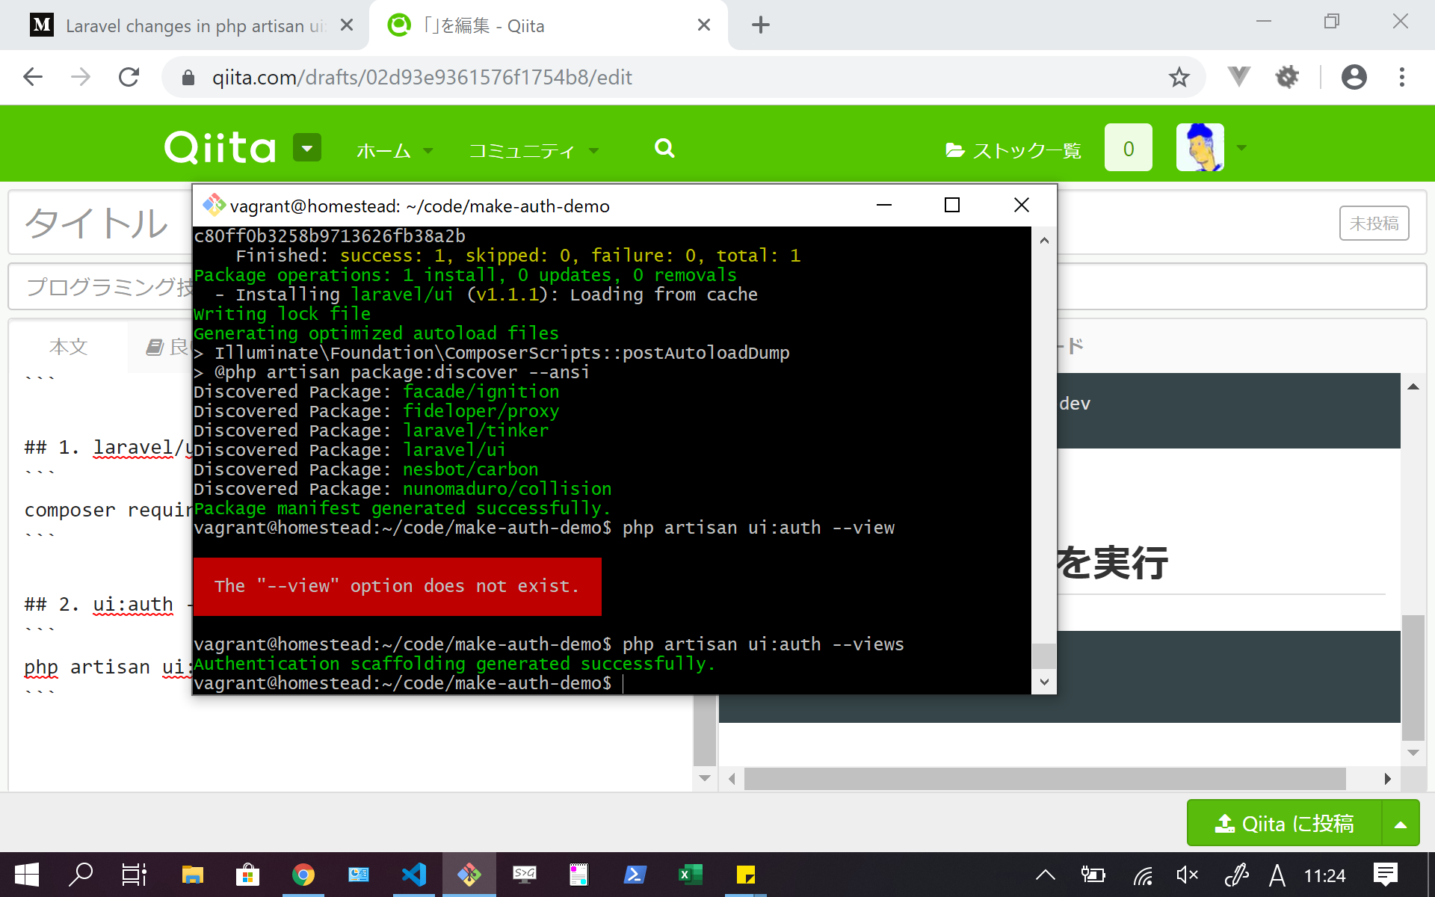Image resolution: width=1435 pixels, height=897 pixels.
Task: Open the ストック一覧 link
Action: (1013, 151)
